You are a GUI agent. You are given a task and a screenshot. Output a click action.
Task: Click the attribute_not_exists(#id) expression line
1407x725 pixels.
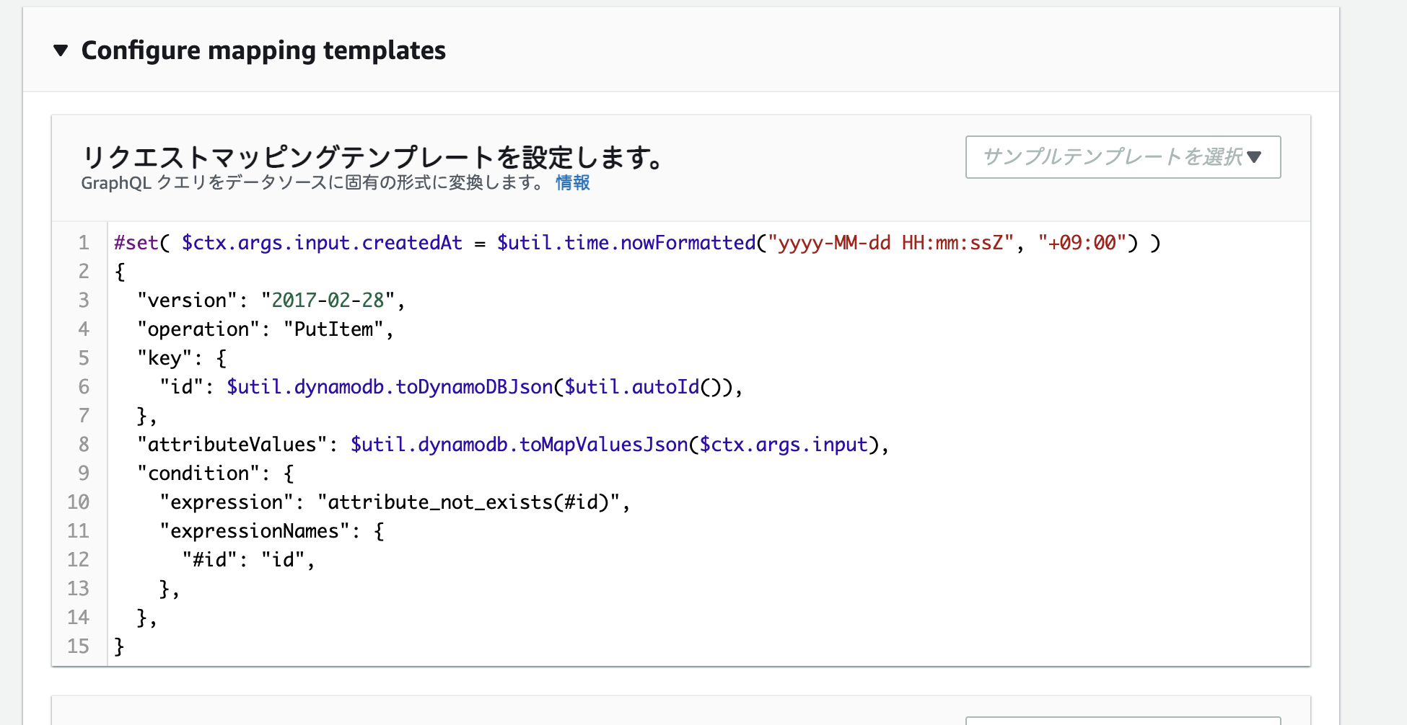coord(395,502)
